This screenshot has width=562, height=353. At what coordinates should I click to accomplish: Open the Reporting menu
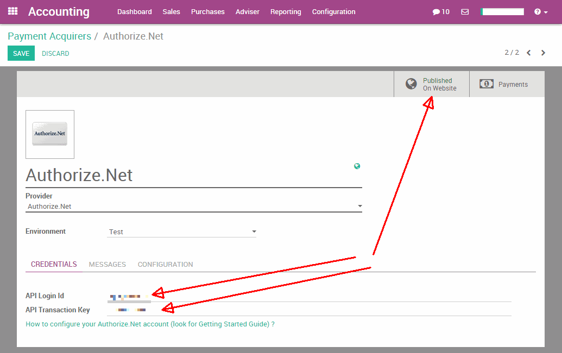pyautogui.click(x=286, y=12)
